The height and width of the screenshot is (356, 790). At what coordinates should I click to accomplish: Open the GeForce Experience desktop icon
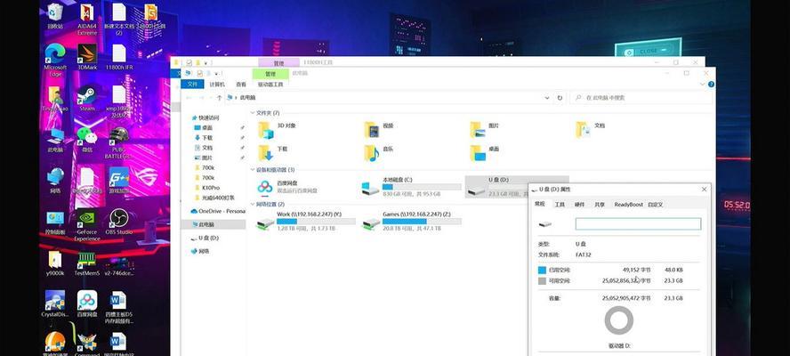pyautogui.click(x=86, y=221)
